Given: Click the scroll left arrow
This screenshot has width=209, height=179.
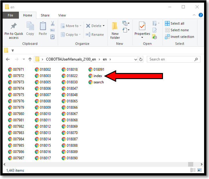Looking at the screenshot, I should pos(5,164).
